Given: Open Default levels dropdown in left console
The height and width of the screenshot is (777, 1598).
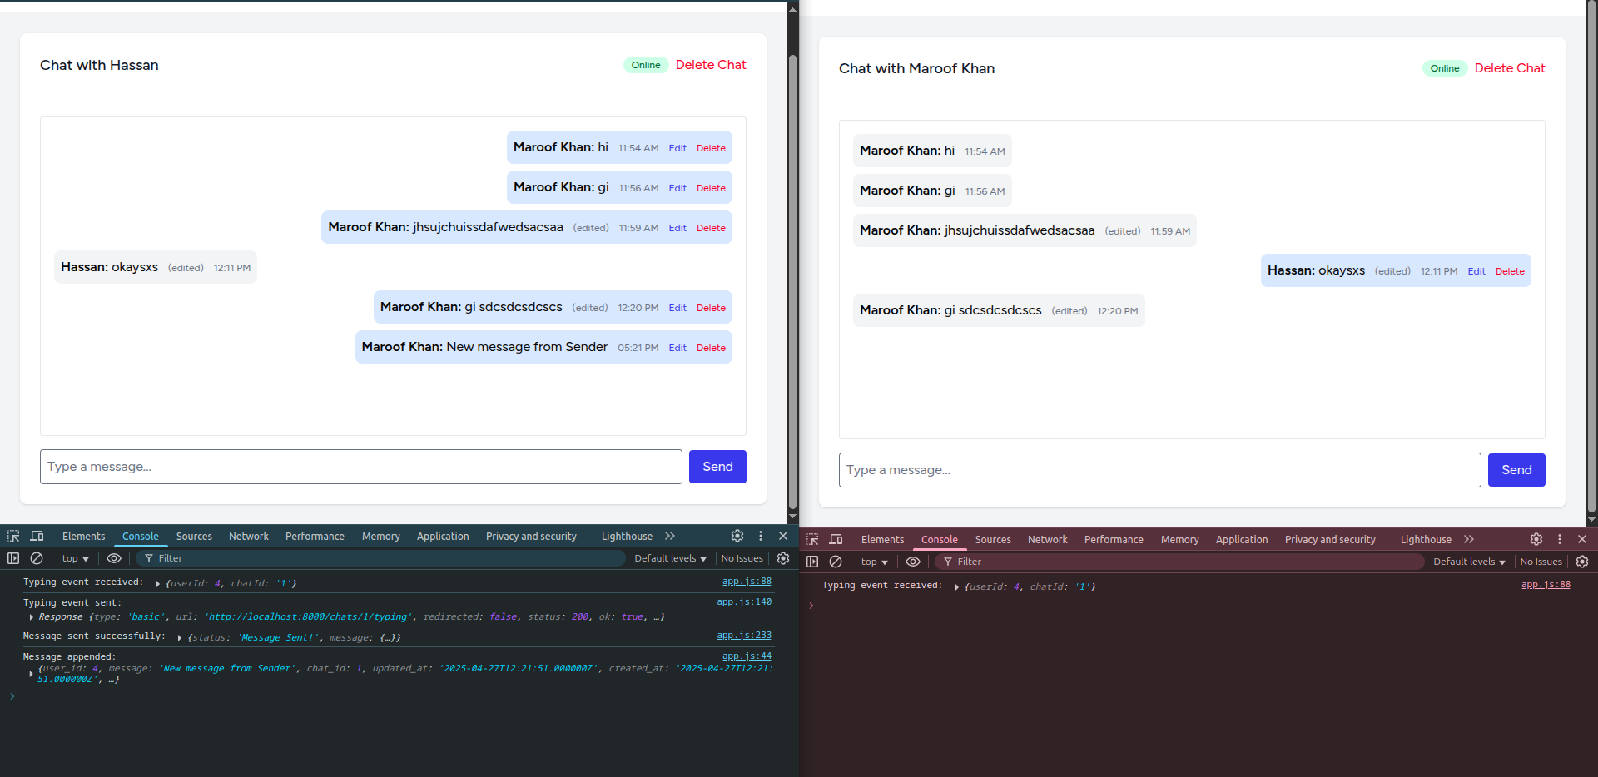Looking at the screenshot, I should tap(670, 559).
